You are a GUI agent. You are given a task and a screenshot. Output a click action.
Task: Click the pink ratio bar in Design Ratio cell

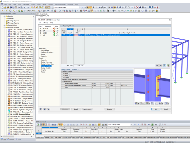(76, 35)
